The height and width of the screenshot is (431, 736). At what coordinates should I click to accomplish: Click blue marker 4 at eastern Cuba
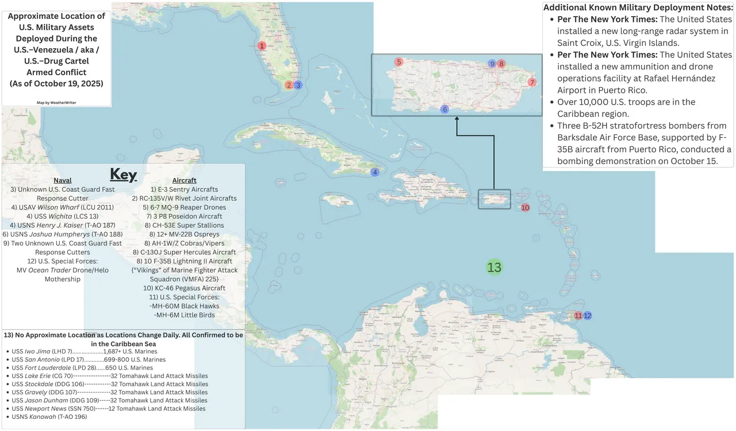click(x=375, y=172)
